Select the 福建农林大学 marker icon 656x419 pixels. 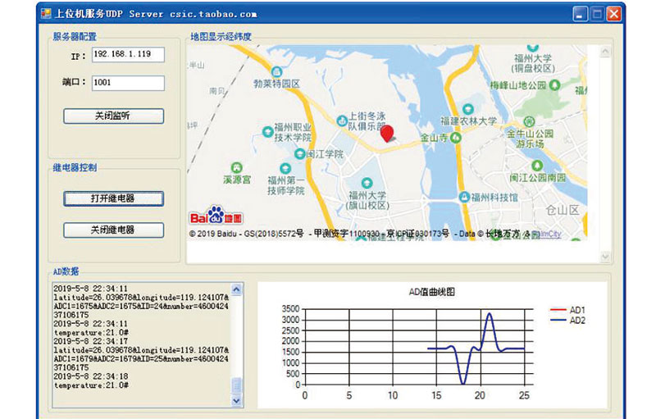[468, 109]
